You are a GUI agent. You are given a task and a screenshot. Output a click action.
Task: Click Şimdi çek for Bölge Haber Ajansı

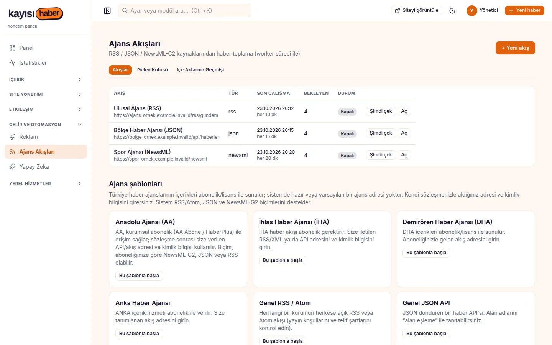coord(381,133)
